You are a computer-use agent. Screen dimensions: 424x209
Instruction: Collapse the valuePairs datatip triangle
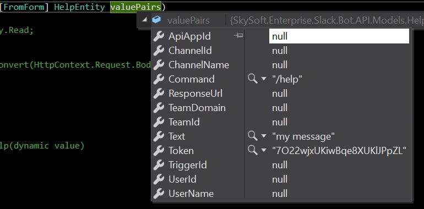(145, 19)
